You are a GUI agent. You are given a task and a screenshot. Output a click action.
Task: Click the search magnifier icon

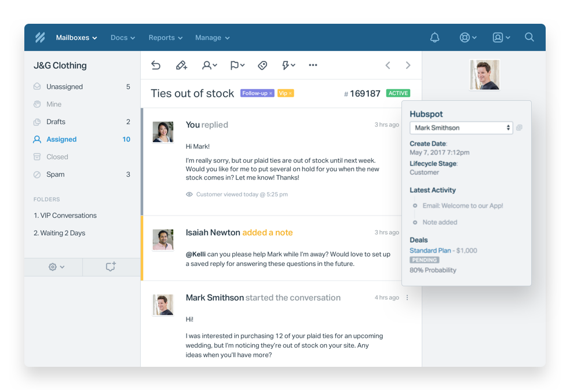point(529,38)
